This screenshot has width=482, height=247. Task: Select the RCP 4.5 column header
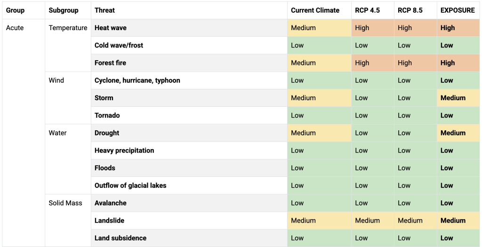[x=373, y=10]
